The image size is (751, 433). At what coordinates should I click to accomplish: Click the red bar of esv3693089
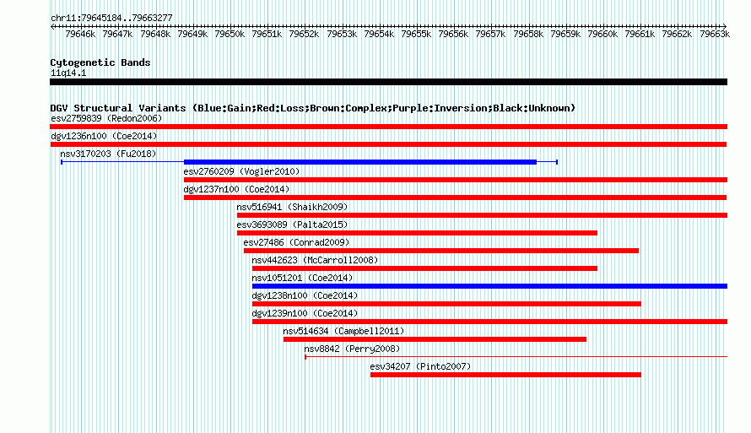tap(417, 233)
